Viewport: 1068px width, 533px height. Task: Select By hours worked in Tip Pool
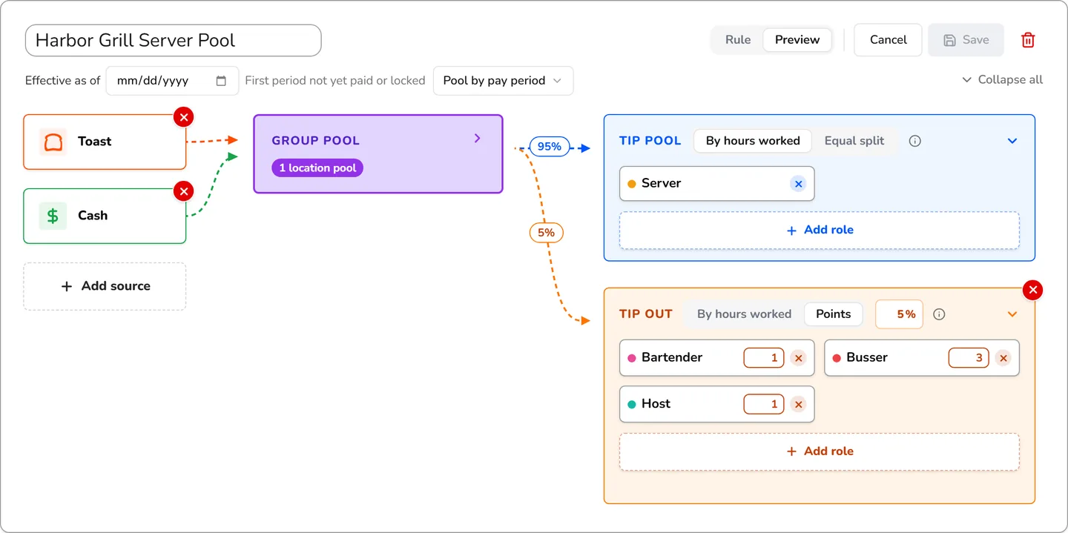coord(753,141)
